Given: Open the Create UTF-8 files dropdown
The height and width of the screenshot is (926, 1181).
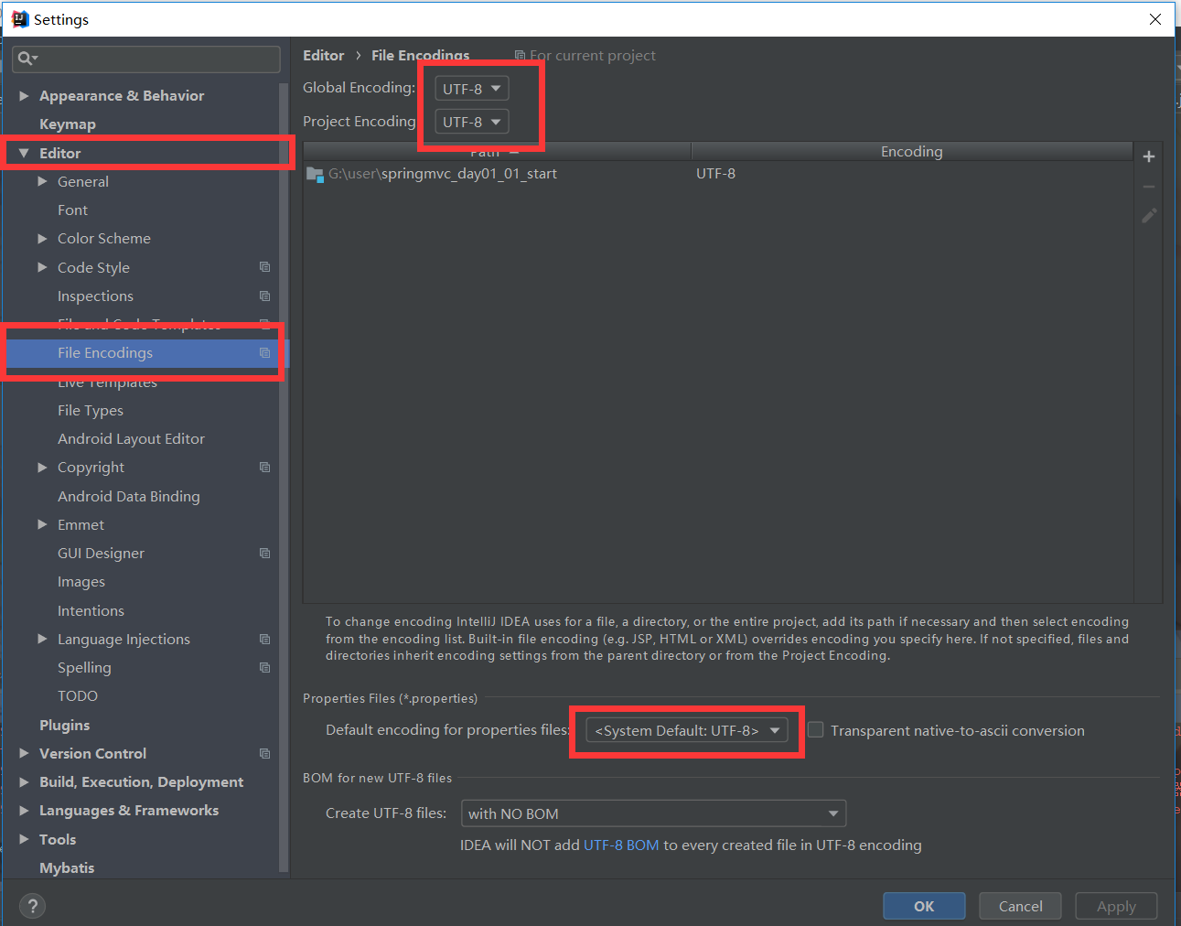Looking at the screenshot, I should tap(653, 813).
